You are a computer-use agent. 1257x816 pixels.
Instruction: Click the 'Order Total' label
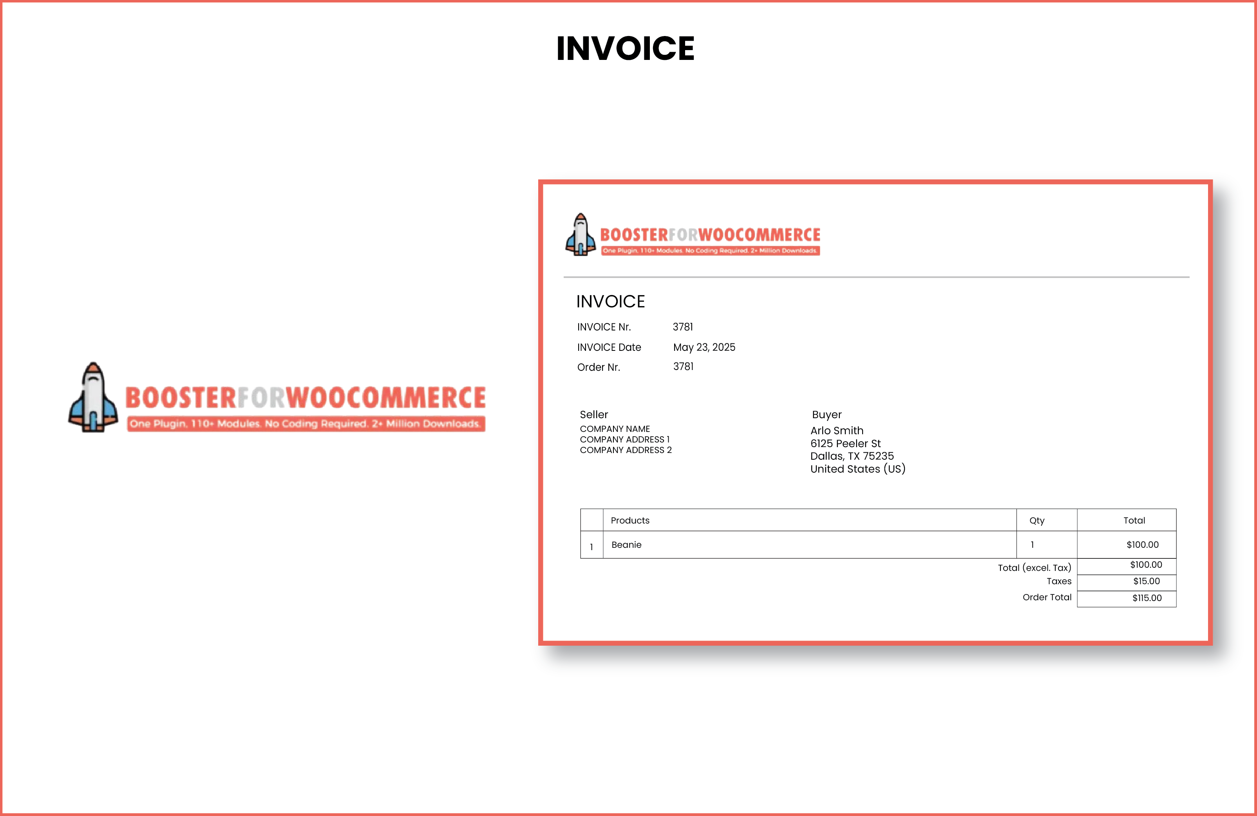click(1047, 598)
